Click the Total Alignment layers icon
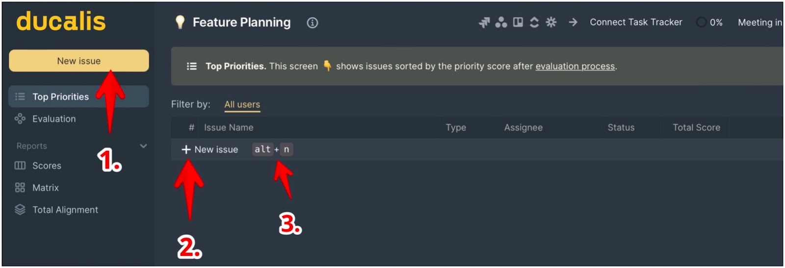The width and height of the screenshot is (785, 268). pos(20,210)
